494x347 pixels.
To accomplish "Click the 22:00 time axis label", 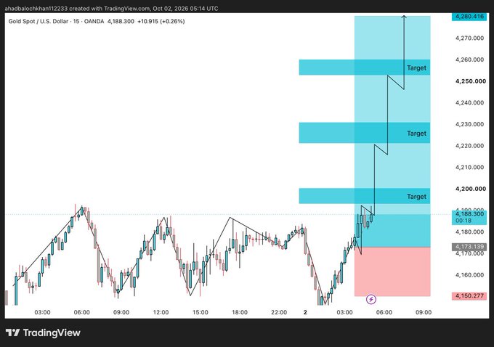I will click(279, 312).
